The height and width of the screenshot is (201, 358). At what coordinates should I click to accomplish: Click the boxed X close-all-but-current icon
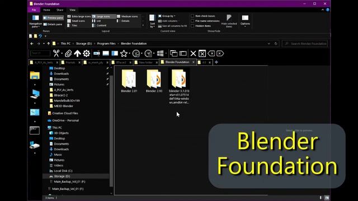[x=202, y=54]
